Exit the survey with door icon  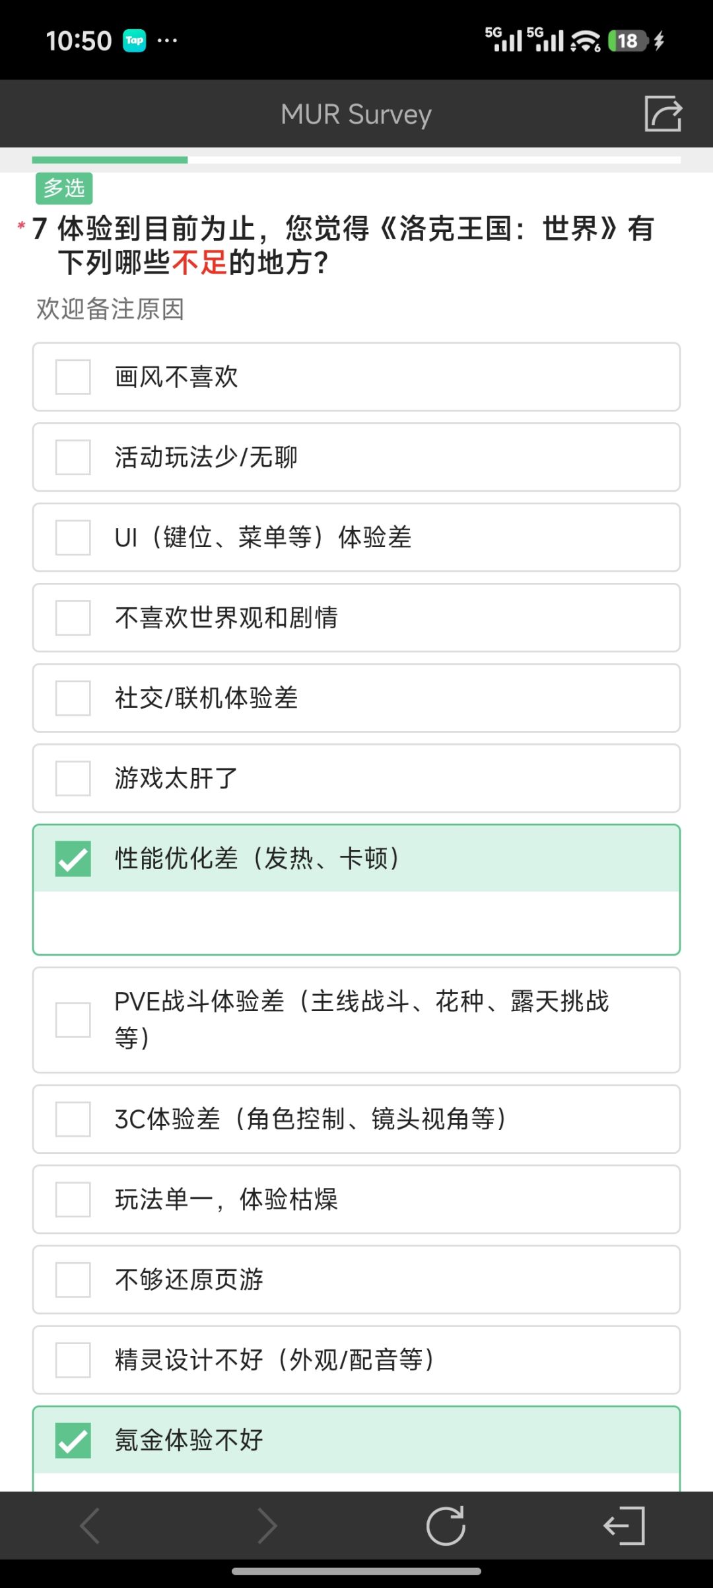(x=624, y=1526)
